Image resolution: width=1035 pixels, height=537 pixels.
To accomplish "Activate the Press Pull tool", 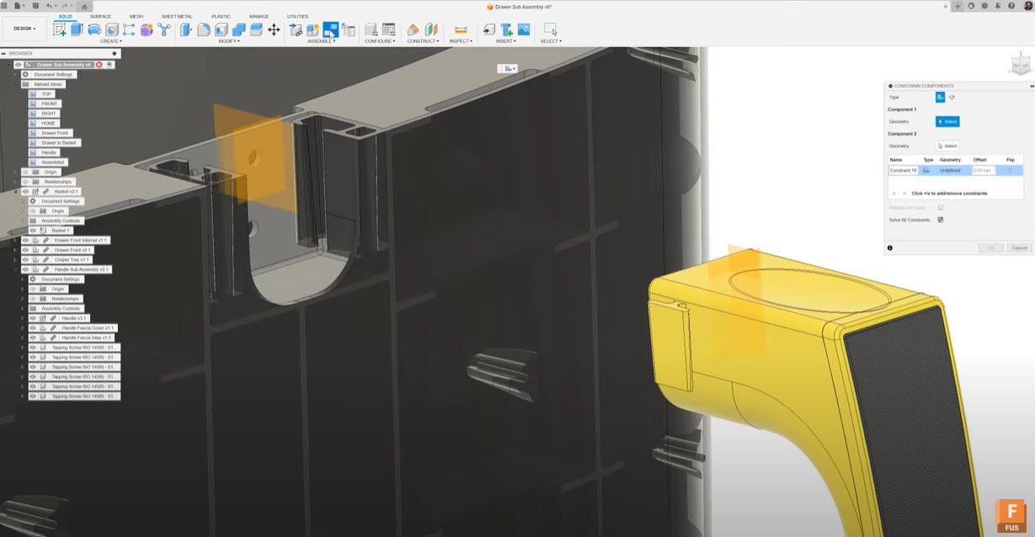I will (x=186, y=29).
